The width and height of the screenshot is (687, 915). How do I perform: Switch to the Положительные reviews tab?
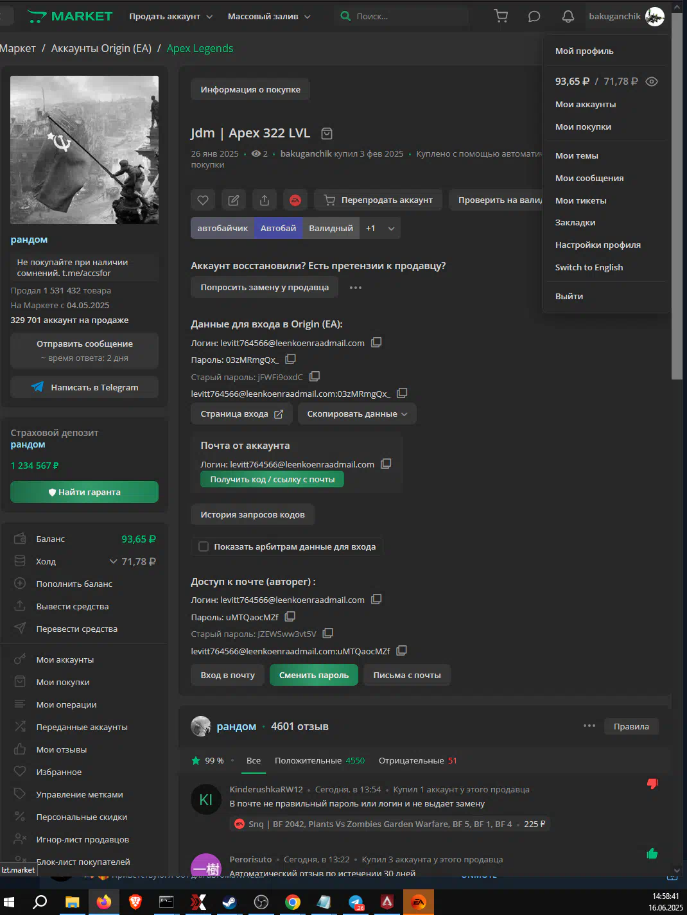[x=320, y=761]
